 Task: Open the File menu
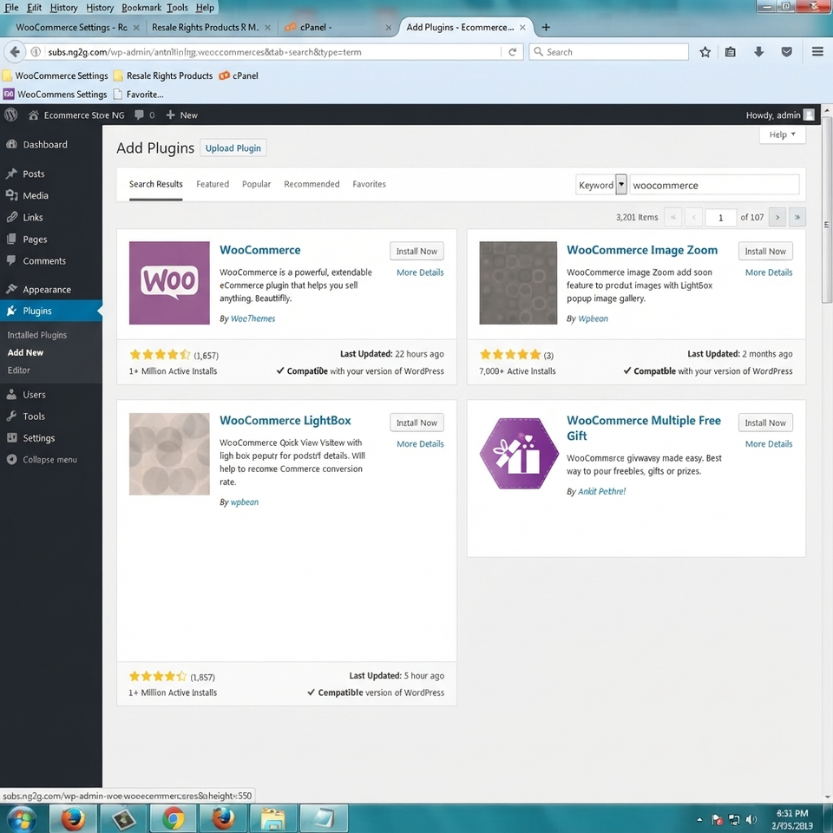pyautogui.click(x=11, y=8)
